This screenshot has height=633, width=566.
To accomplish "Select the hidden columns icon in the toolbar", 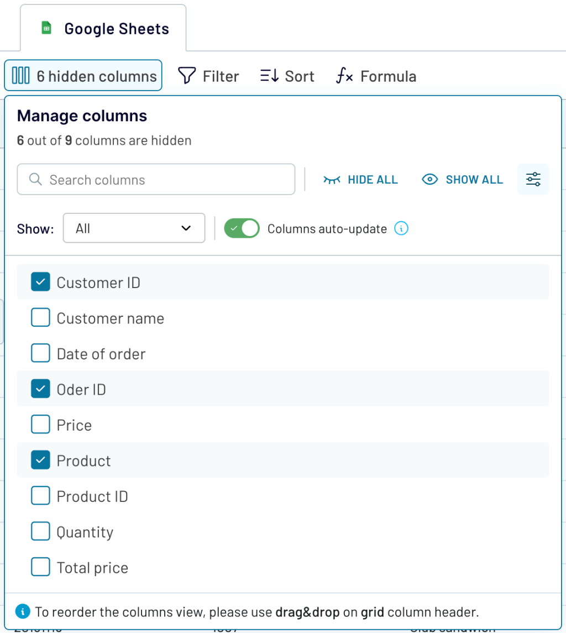I will [20, 76].
